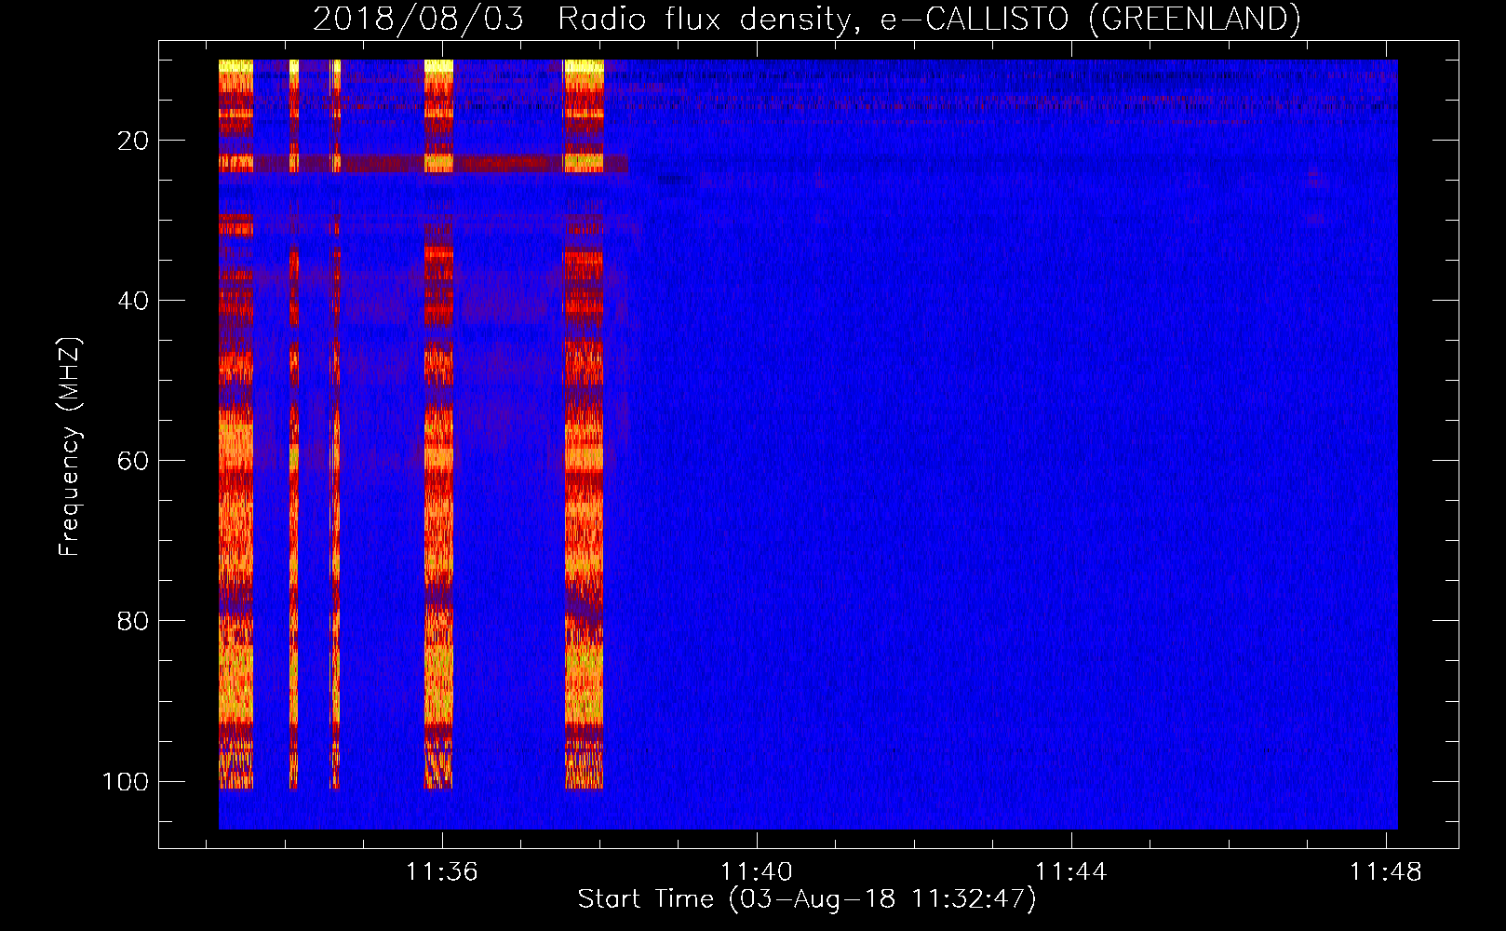Viewport: 1506px width, 931px height.
Task: Select the "Frequency (MHZ)" y-axis label
Action: coord(70,447)
